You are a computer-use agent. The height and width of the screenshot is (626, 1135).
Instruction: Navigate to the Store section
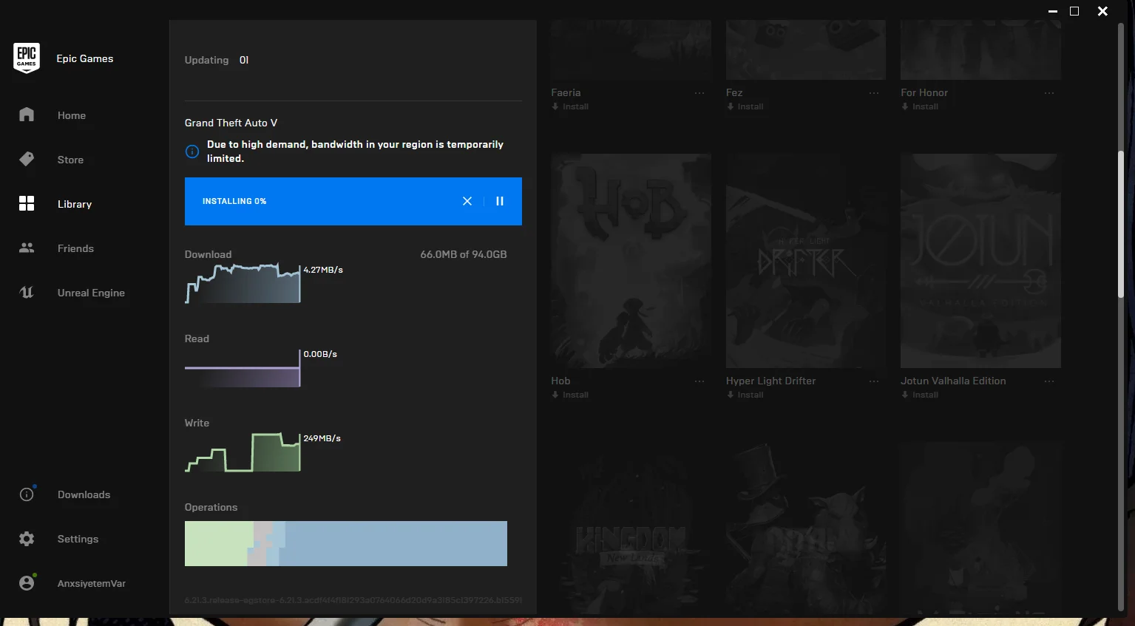pyautogui.click(x=70, y=160)
